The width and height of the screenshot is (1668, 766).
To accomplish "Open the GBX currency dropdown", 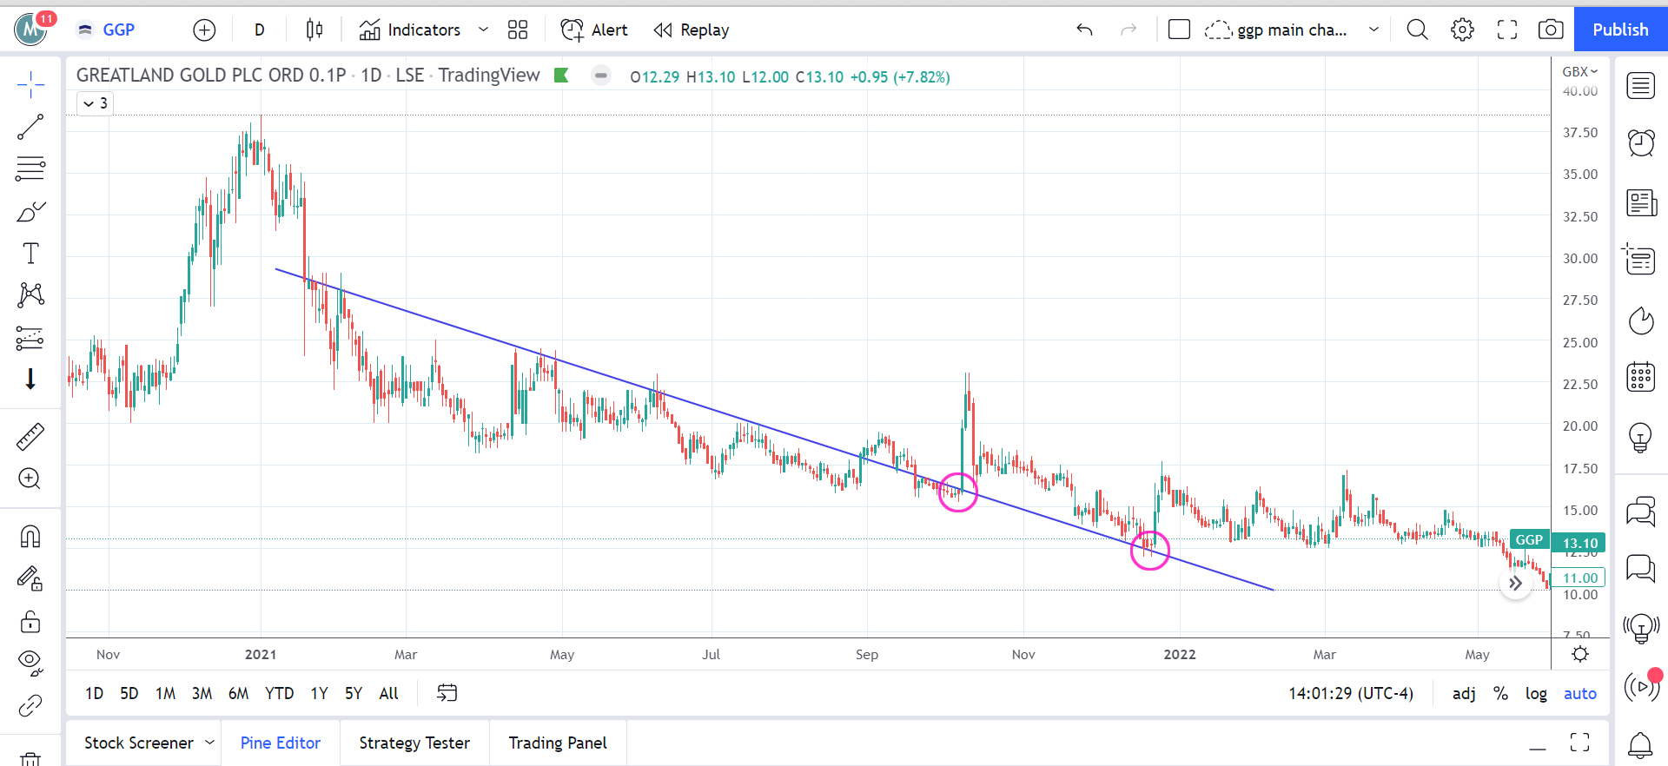I will [1580, 71].
